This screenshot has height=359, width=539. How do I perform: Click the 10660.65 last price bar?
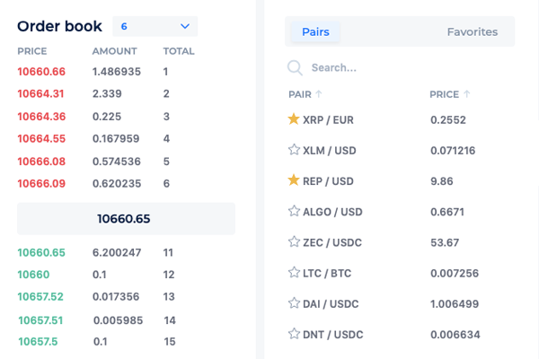tap(126, 218)
